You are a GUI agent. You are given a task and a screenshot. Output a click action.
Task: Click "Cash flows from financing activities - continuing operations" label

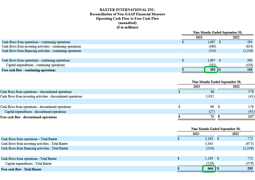pos(41,51)
